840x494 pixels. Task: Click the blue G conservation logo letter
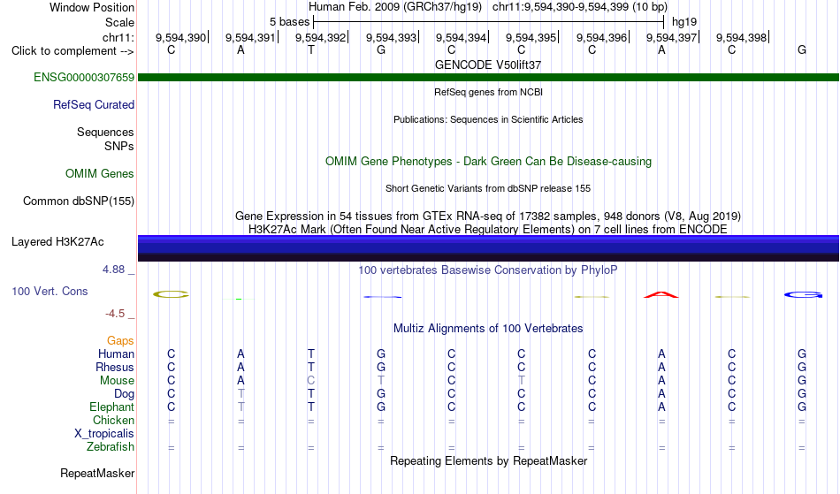pos(803,295)
